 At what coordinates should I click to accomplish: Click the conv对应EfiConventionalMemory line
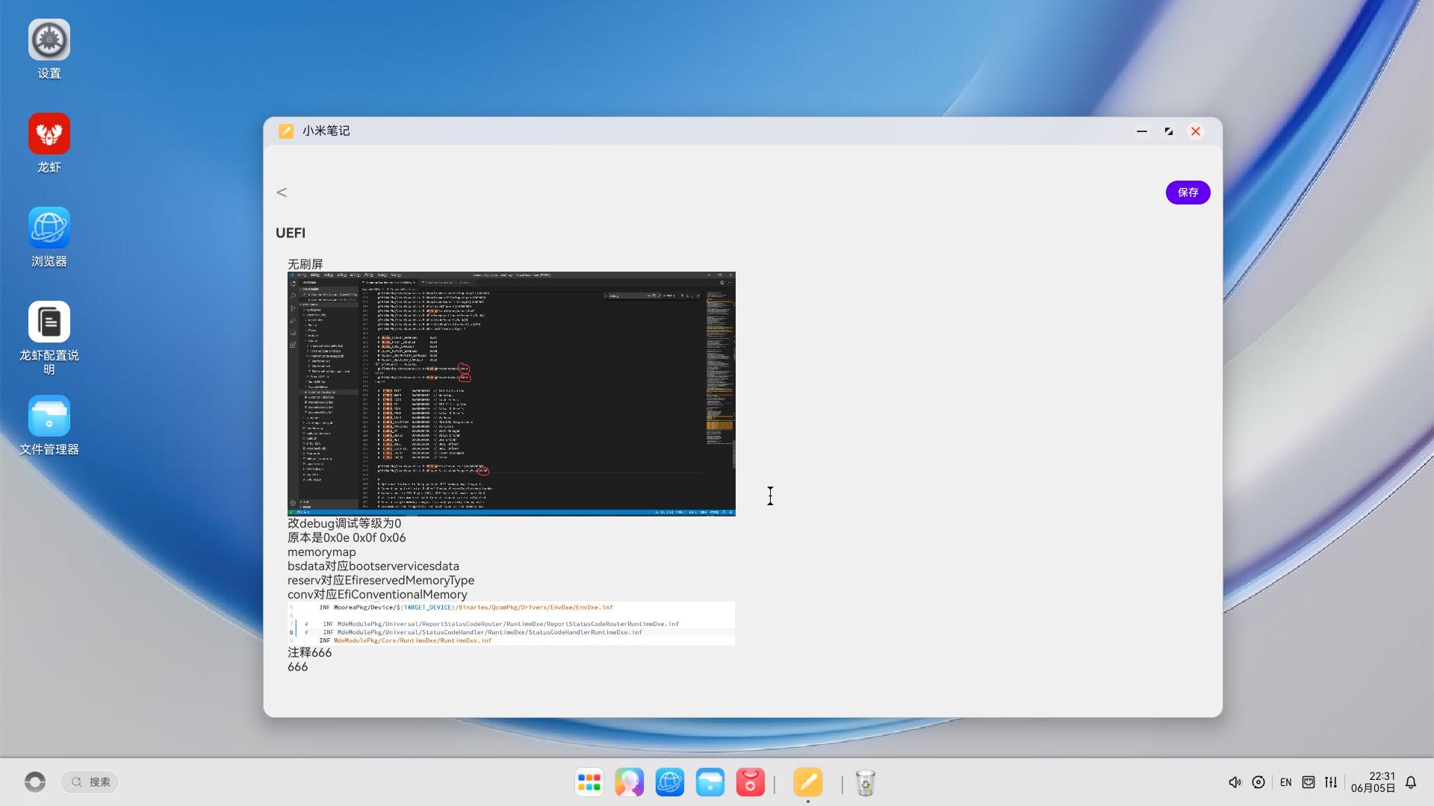pos(377,595)
